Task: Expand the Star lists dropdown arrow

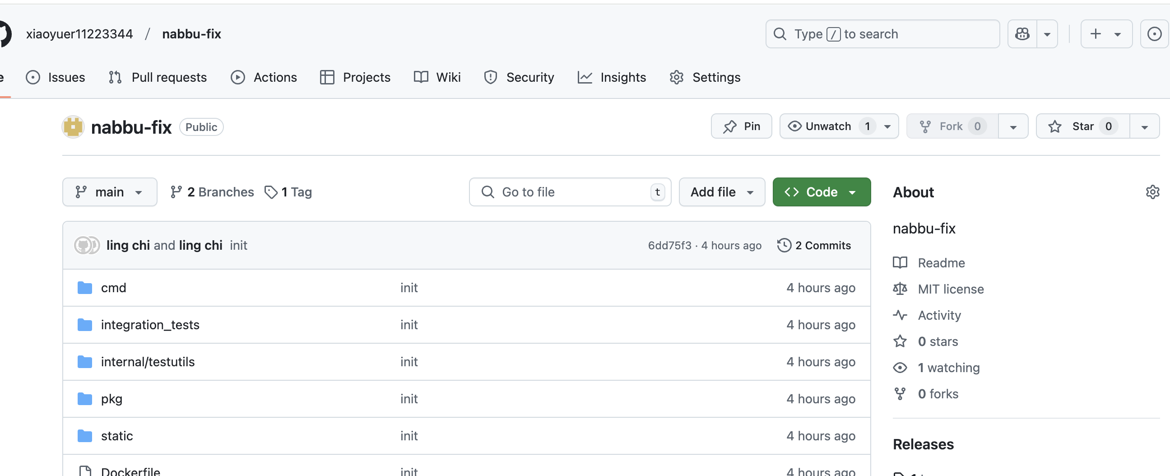Action: click(x=1145, y=127)
